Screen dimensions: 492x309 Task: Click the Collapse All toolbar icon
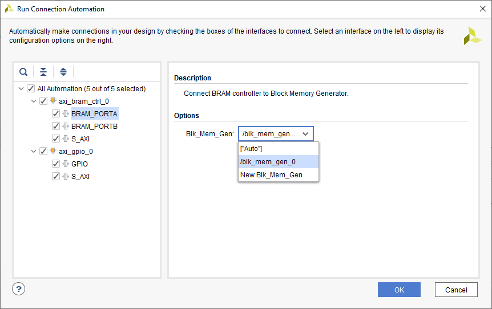43,72
